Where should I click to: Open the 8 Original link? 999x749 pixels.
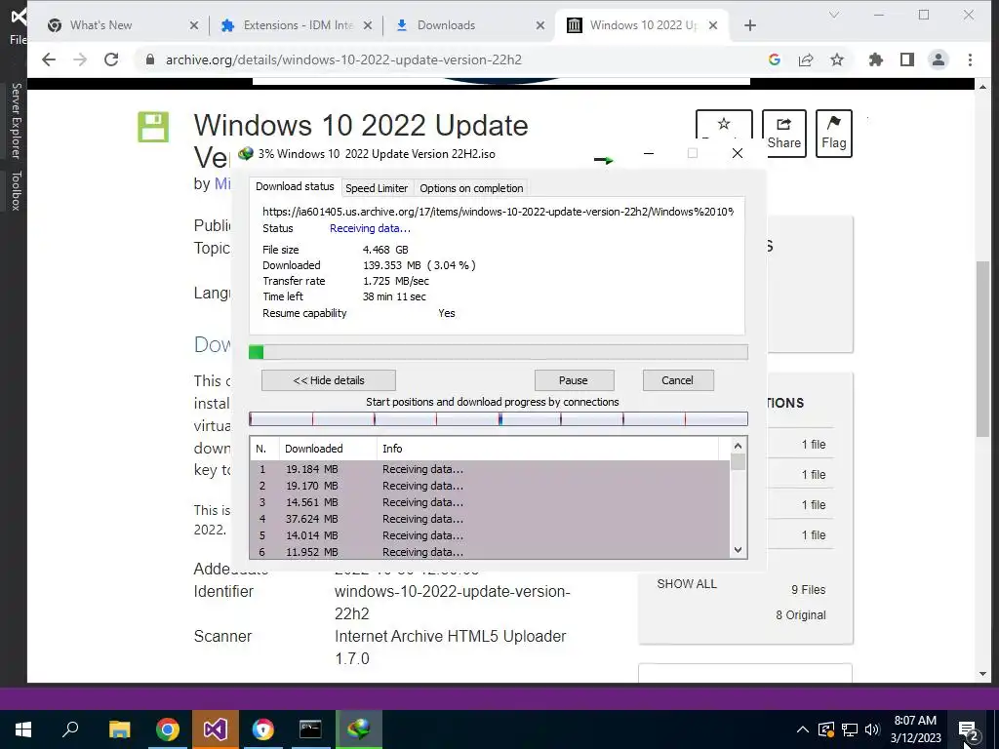[x=801, y=614]
